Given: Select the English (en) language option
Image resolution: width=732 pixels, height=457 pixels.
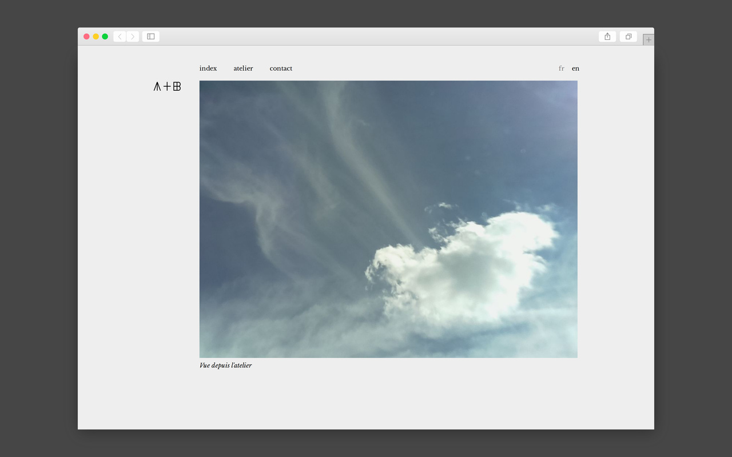Looking at the screenshot, I should [575, 69].
